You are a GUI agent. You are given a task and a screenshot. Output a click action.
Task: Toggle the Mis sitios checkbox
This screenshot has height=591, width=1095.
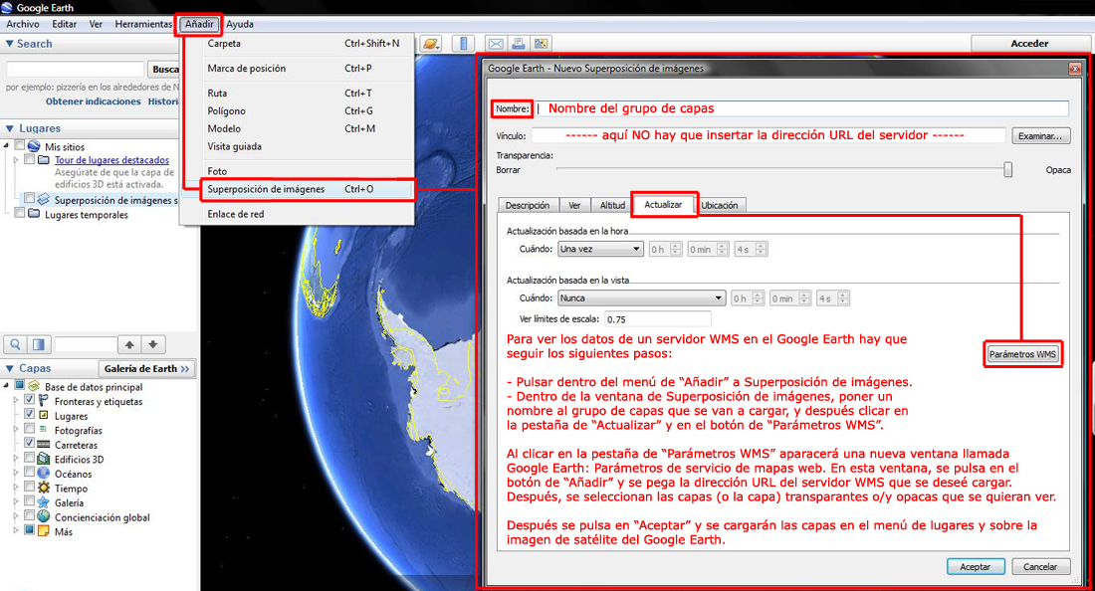coord(20,146)
